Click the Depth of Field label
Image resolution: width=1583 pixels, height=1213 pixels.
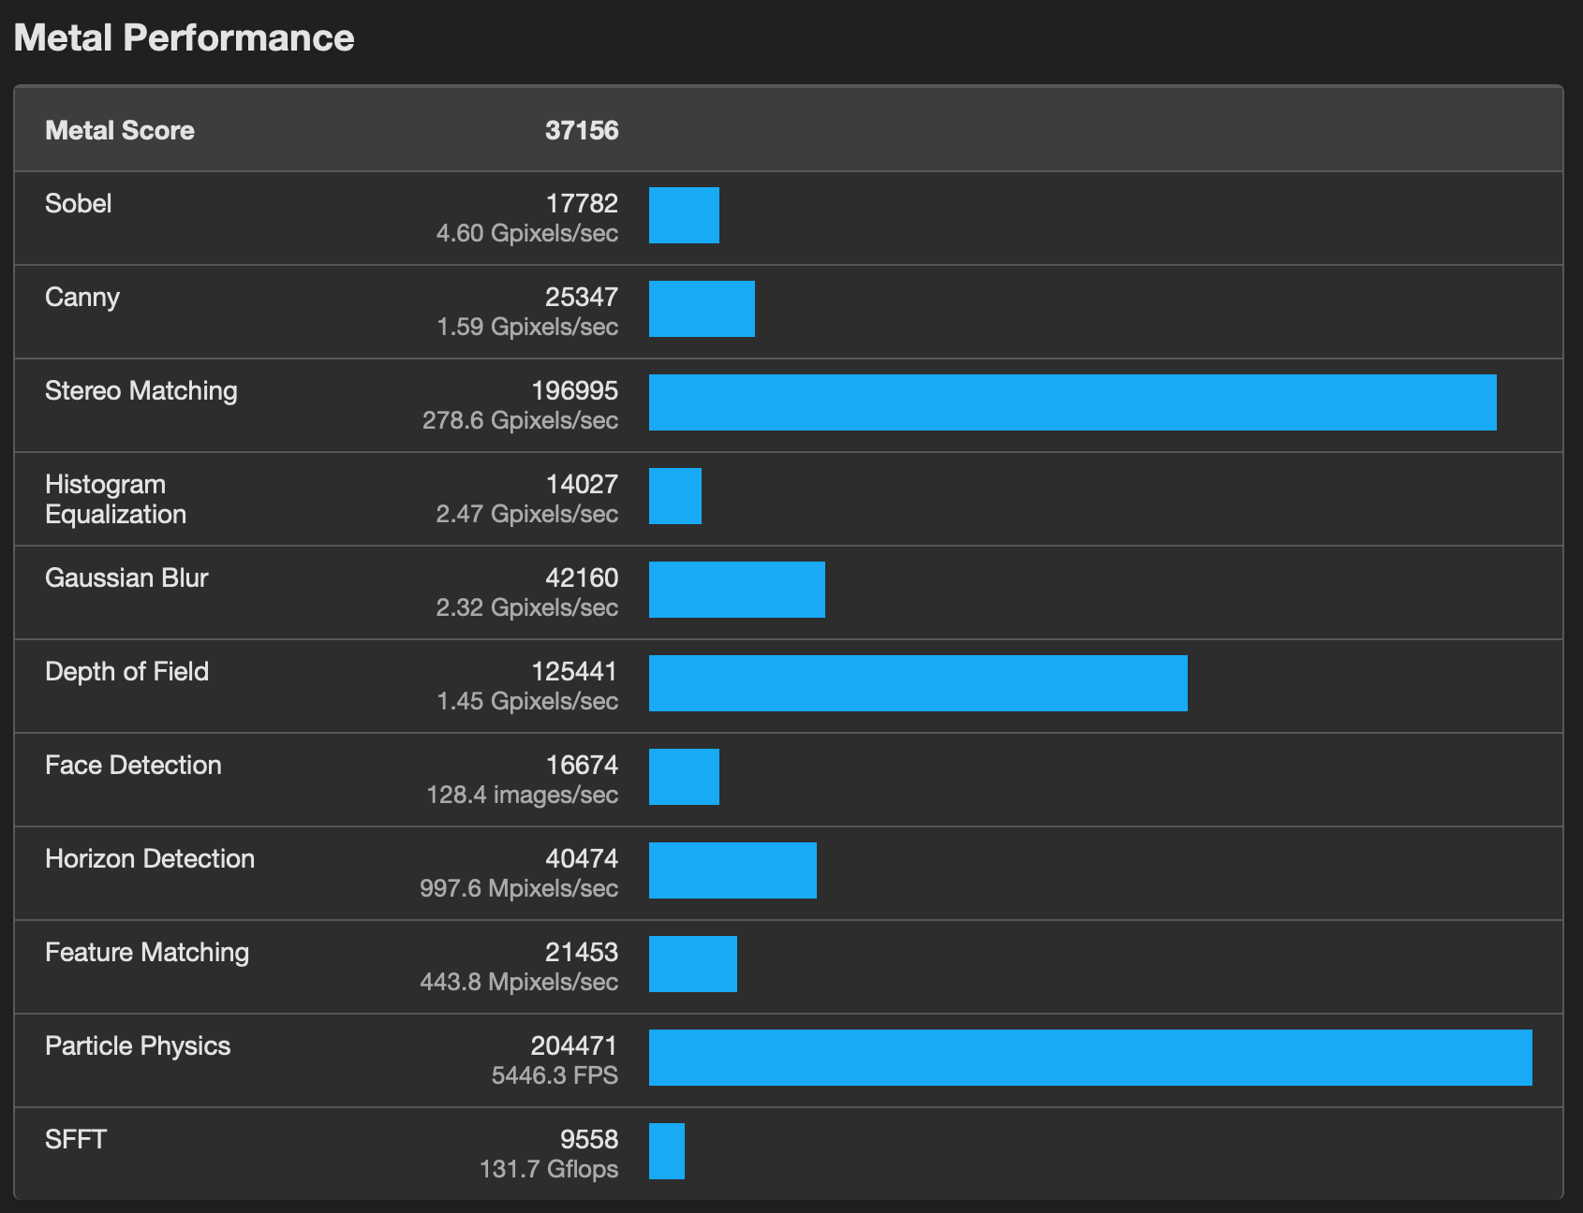coord(127,671)
